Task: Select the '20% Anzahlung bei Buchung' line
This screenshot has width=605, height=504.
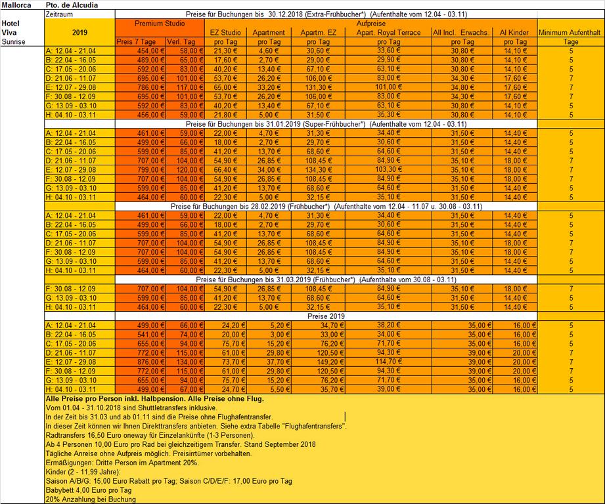Action: 91,499
